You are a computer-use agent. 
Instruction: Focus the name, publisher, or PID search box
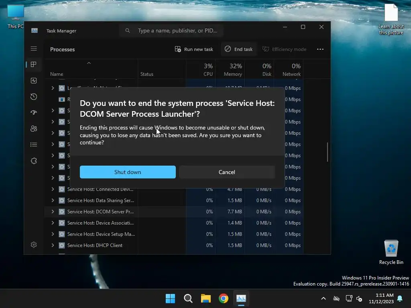tap(171, 30)
